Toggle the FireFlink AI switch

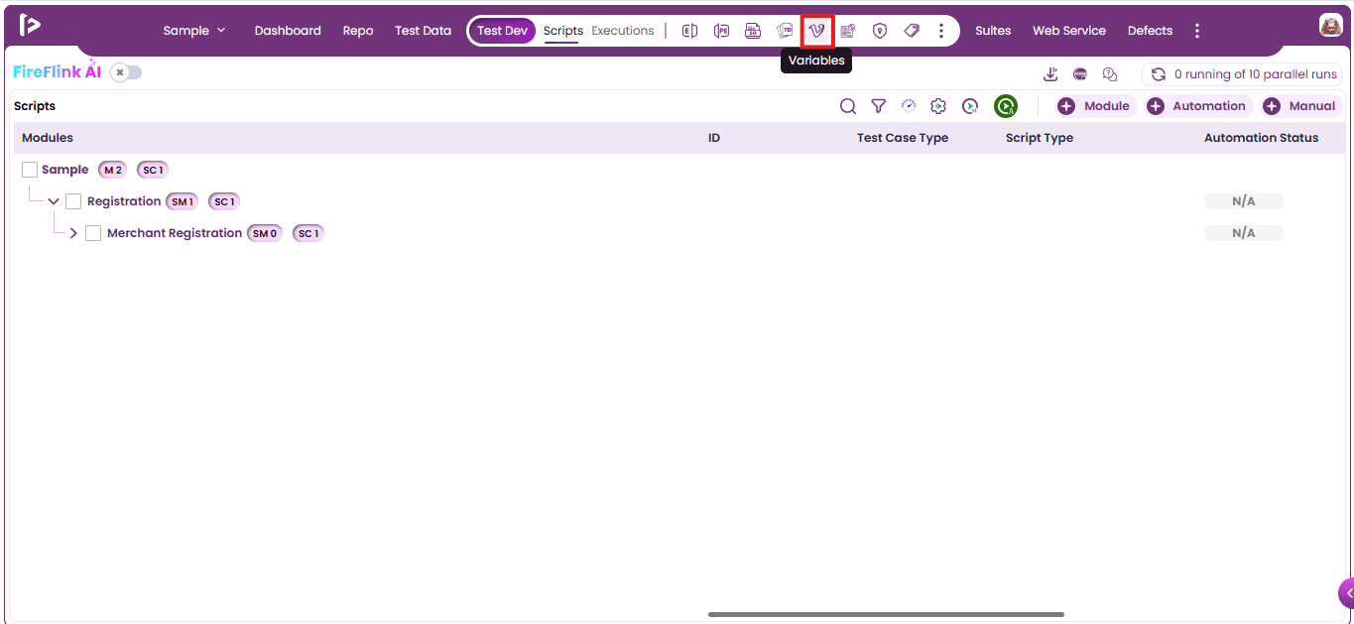(x=126, y=72)
